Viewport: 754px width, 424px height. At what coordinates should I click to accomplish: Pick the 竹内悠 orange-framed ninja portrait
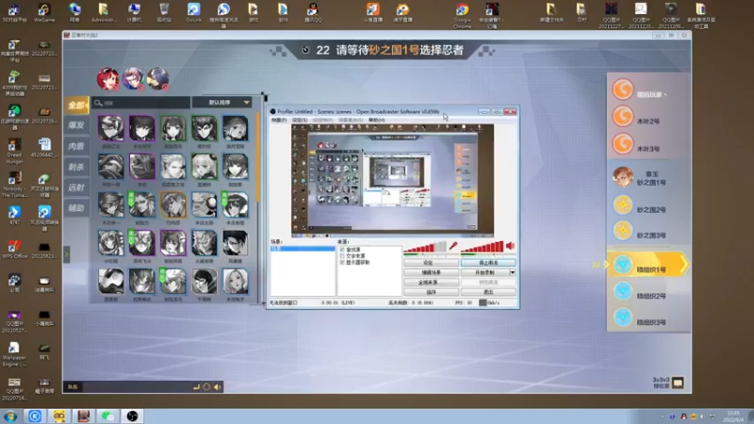173,205
